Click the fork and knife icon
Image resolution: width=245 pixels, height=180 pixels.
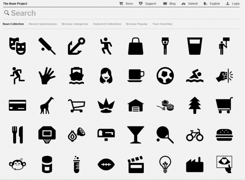coord(17,135)
